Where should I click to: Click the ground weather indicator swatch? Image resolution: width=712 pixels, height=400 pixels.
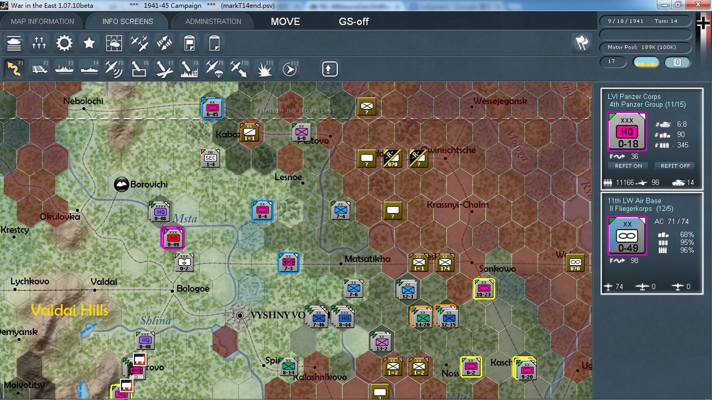tap(646, 62)
